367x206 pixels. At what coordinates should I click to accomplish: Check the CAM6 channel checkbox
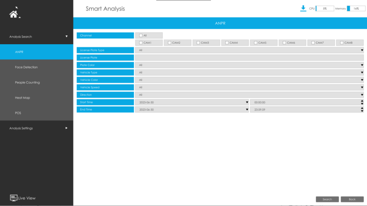(x=284, y=43)
